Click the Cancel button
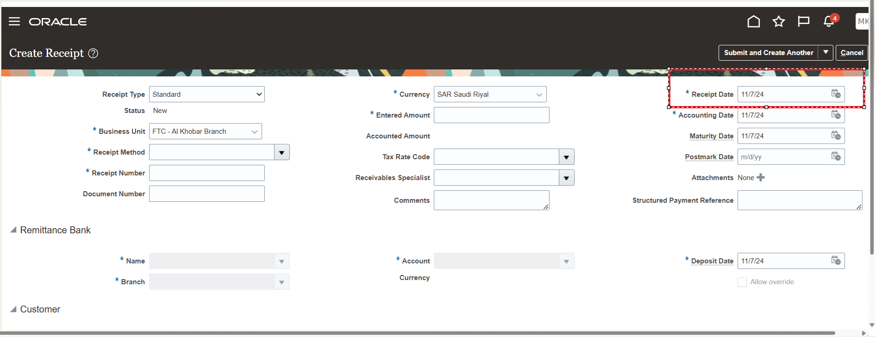The width and height of the screenshot is (875, 337). tap(852, 53)
